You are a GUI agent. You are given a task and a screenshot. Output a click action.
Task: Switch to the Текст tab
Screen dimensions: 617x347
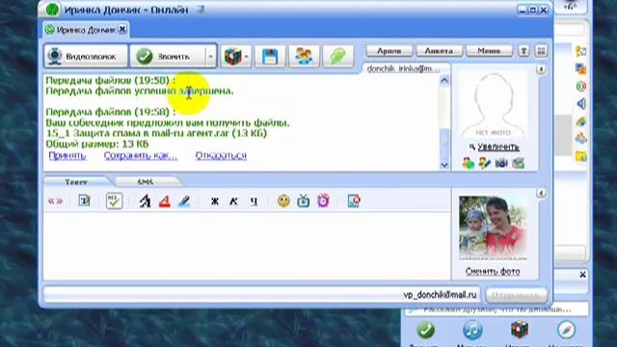coord(76,182)
